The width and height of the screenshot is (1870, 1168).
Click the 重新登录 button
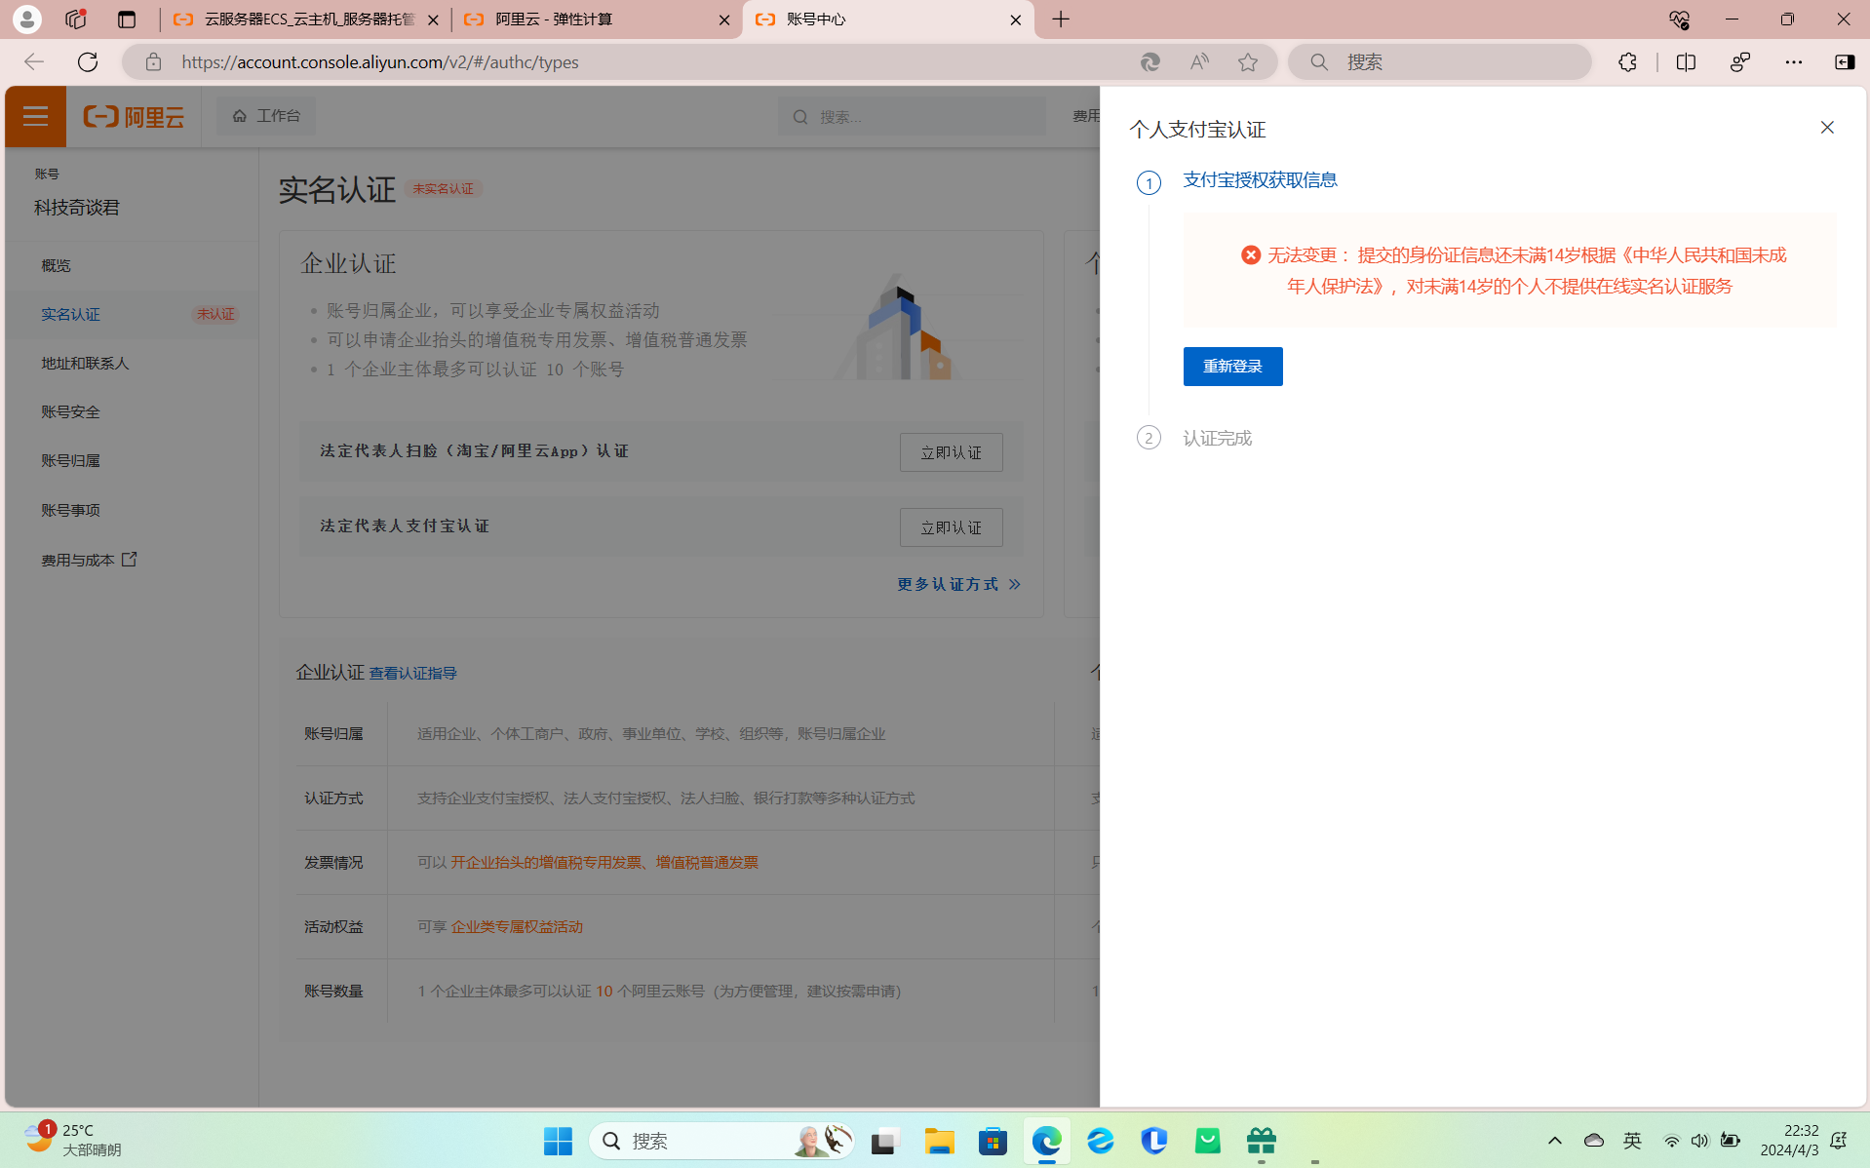(1232, 367)
